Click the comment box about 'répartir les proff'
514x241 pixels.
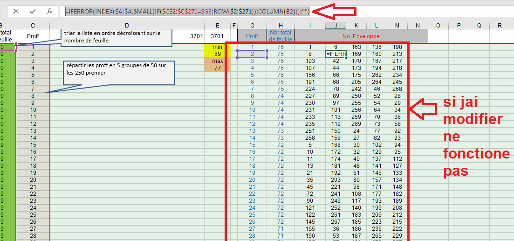pos(118,73)
